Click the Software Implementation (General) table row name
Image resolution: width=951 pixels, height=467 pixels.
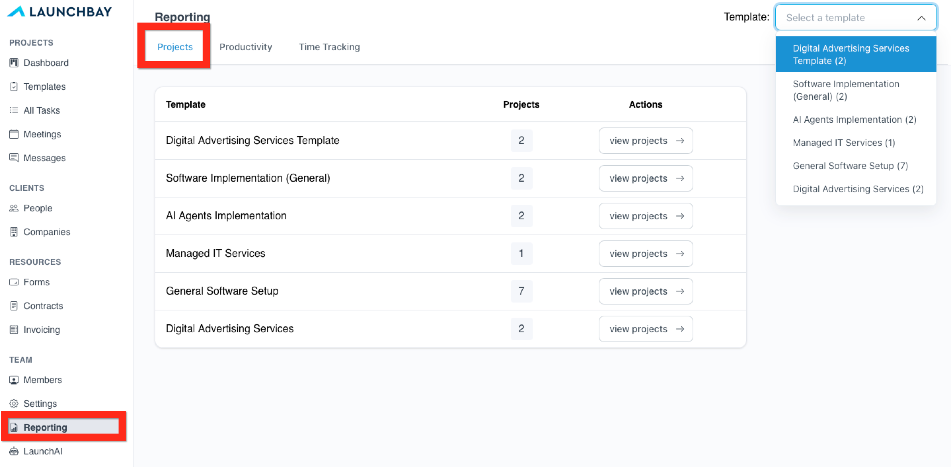(x=248, y=178)
